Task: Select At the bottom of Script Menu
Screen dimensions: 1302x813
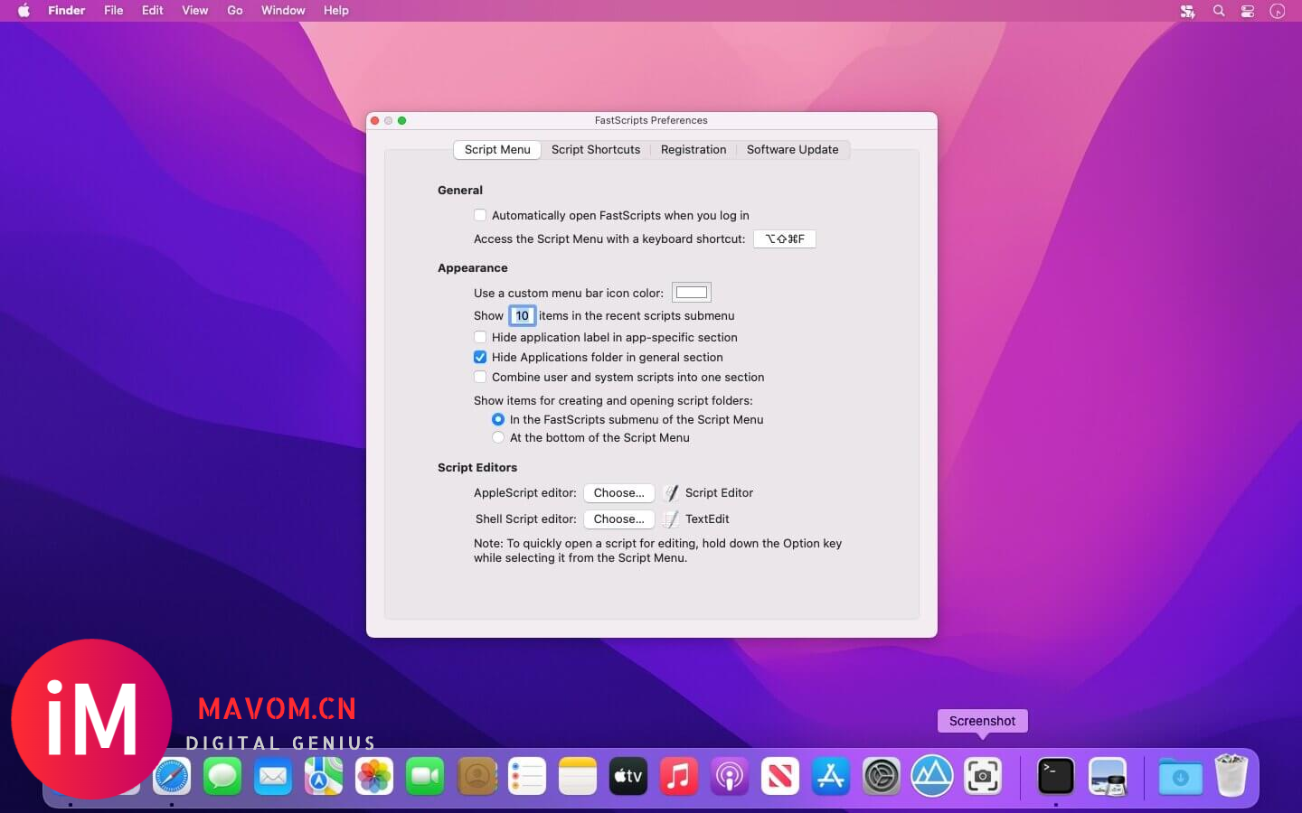Action: pyautogui.click(x=498, y=437)
